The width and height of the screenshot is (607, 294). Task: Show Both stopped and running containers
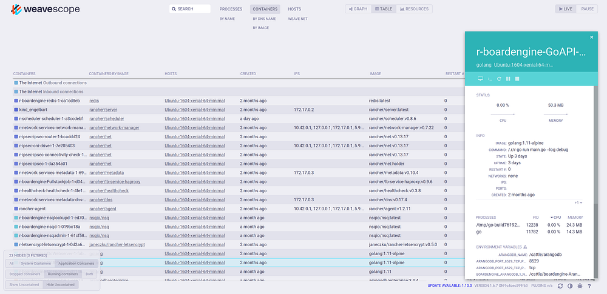[89, 274]
